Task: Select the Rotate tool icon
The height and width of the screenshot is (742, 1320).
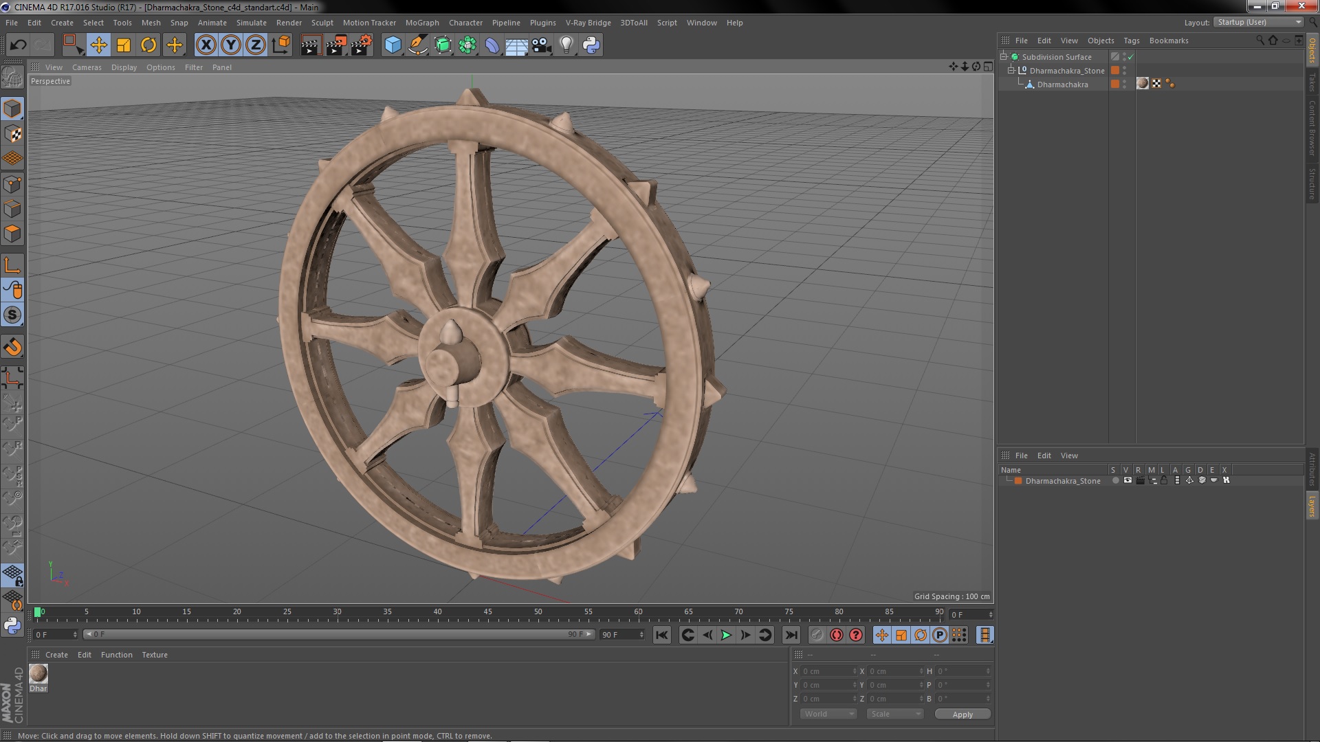Action: click(148, 45)
